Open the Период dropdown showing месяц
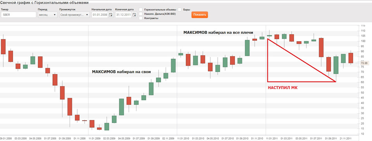 tap(47, 15)
